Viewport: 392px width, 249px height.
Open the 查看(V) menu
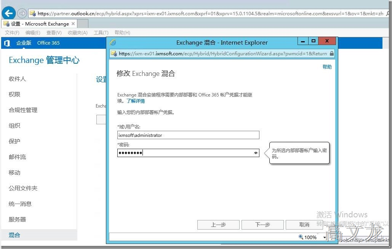[54, 33]
